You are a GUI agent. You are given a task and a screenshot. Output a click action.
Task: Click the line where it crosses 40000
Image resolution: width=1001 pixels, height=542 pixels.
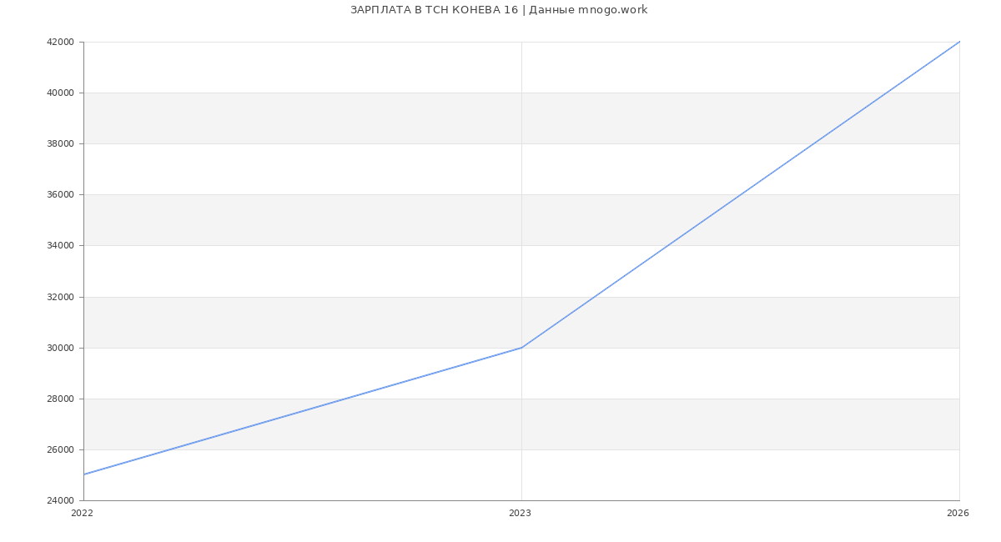tap(887, 93)
